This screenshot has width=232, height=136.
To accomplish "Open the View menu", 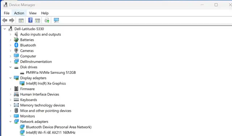I will pyautogui.click(x=33, y=13).
